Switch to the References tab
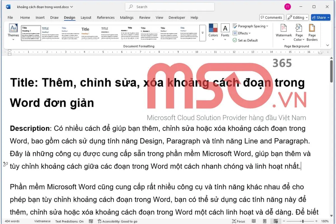 (x=106, y=17)
